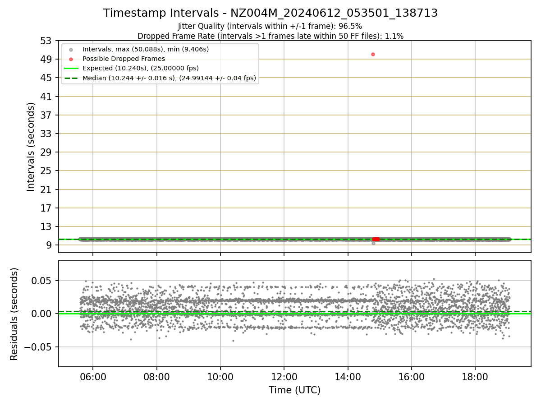Click the red outlier point near 50 seconds
The image size is (541, 406).
coord(373,54)
